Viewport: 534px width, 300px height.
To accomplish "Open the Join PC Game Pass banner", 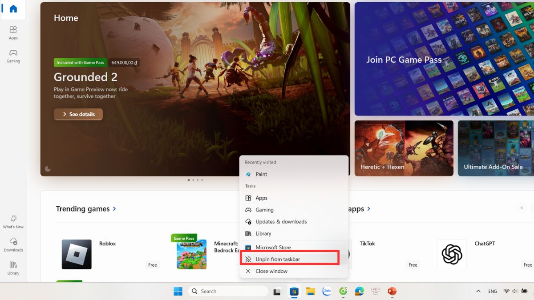I will 444,59.
